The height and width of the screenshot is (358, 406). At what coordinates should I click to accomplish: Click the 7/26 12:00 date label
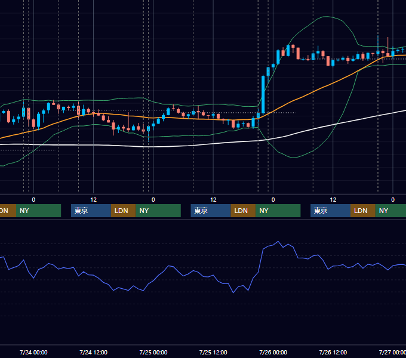[x=333, y=352]
